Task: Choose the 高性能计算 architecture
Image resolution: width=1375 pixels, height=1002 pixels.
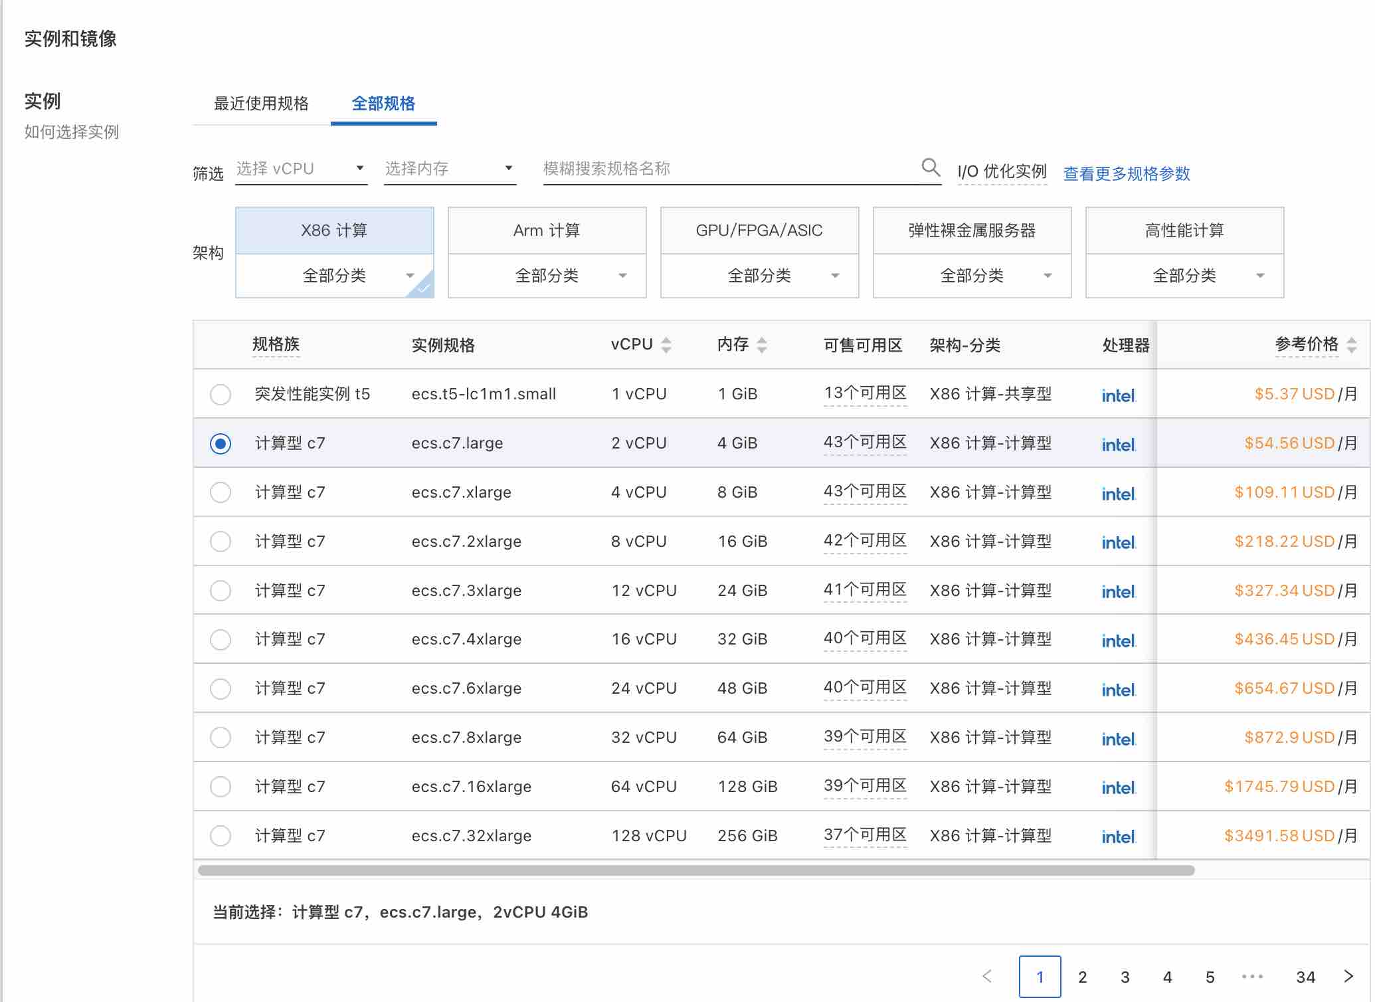Action: 1185,231
